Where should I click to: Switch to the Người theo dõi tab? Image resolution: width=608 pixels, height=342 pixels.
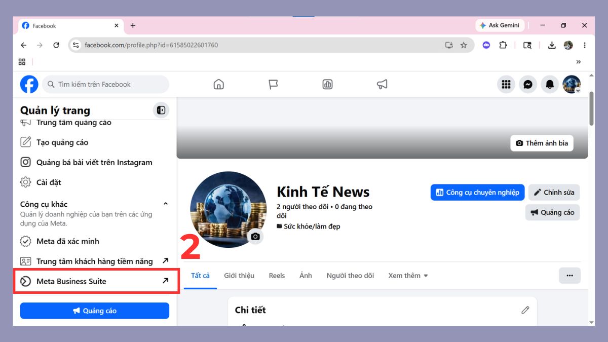[350, 276]
